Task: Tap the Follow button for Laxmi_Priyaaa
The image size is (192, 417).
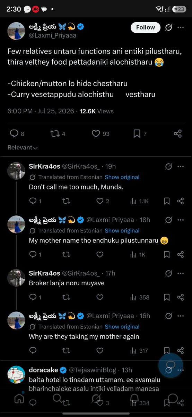Action: point(145,27)
